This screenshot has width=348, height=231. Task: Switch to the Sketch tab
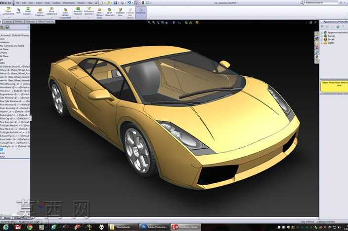pos(19,22)
